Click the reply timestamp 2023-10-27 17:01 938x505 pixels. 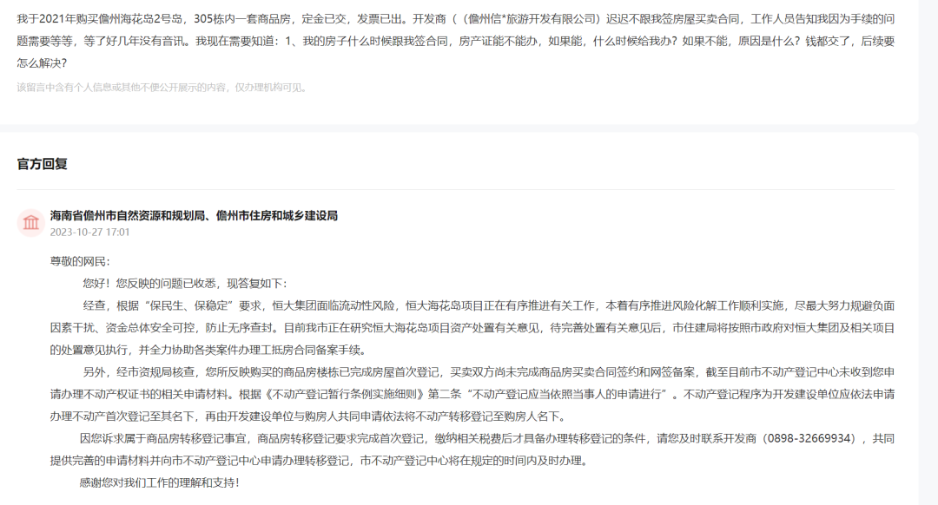click(x=89, y=232)
